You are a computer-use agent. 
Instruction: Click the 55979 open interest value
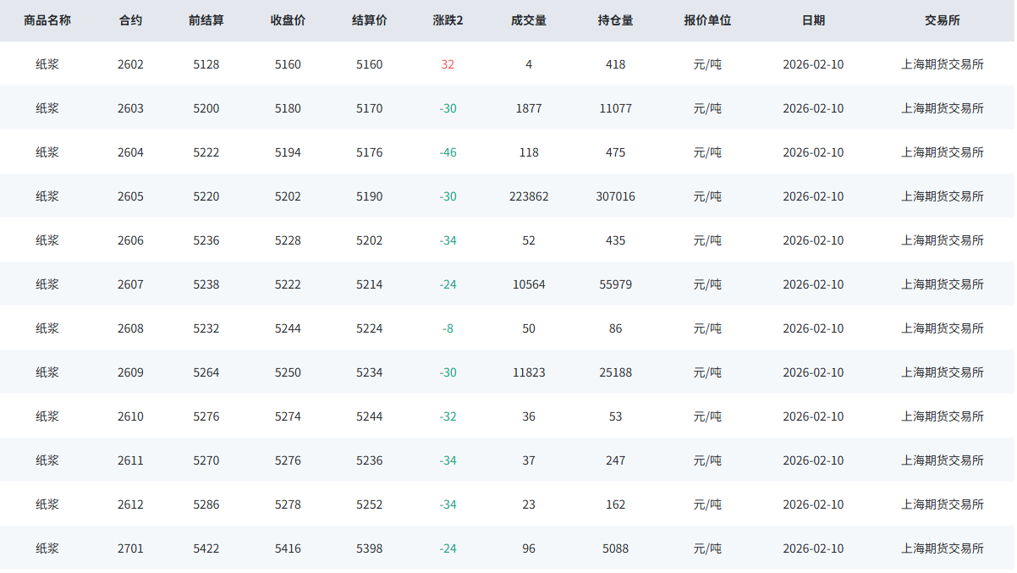[615, 284]
